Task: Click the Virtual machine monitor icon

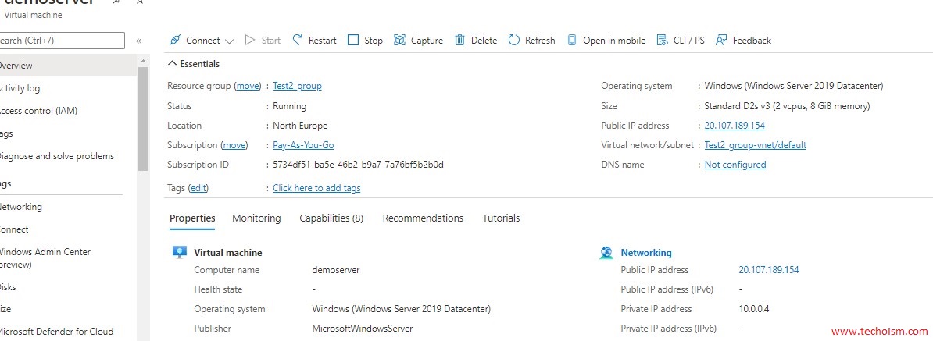Action: tap(180, 252)
